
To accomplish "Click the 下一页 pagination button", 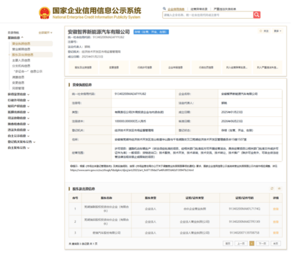I will pyautogui.click(x=263, y=243).
